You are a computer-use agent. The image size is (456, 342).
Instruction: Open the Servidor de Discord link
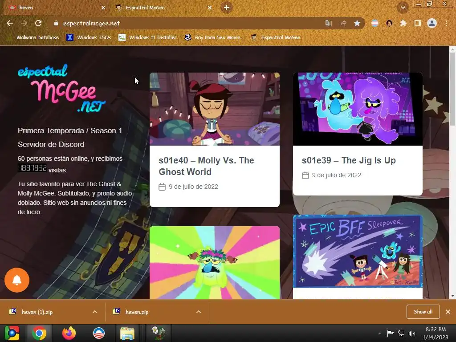[51, 144]
